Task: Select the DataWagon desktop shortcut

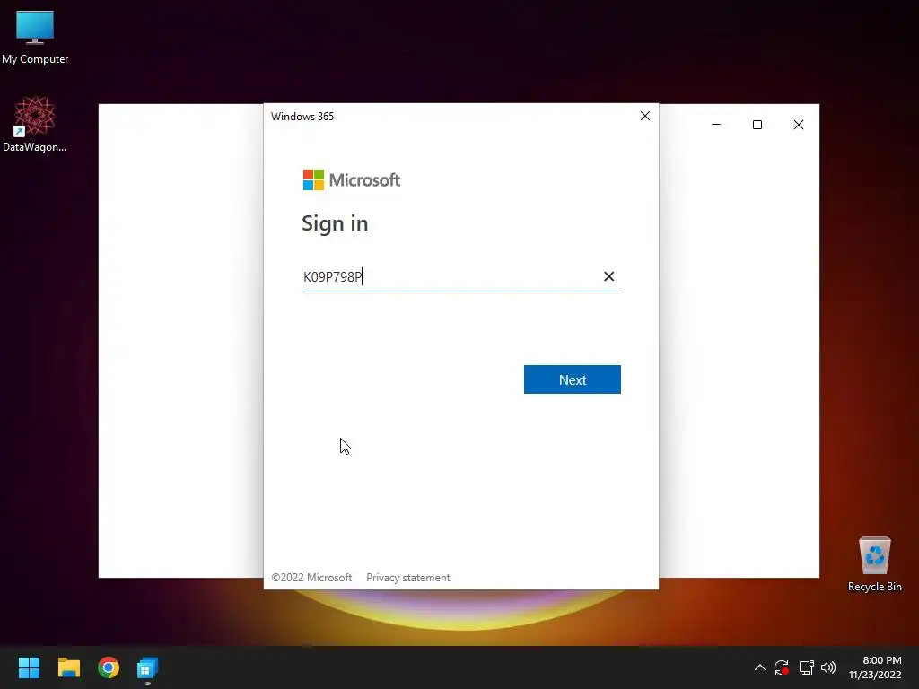Action: (35, 124)
